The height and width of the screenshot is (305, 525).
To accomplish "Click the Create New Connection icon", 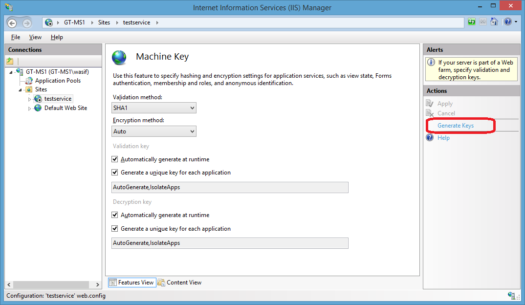I will (x=10, y=61).
